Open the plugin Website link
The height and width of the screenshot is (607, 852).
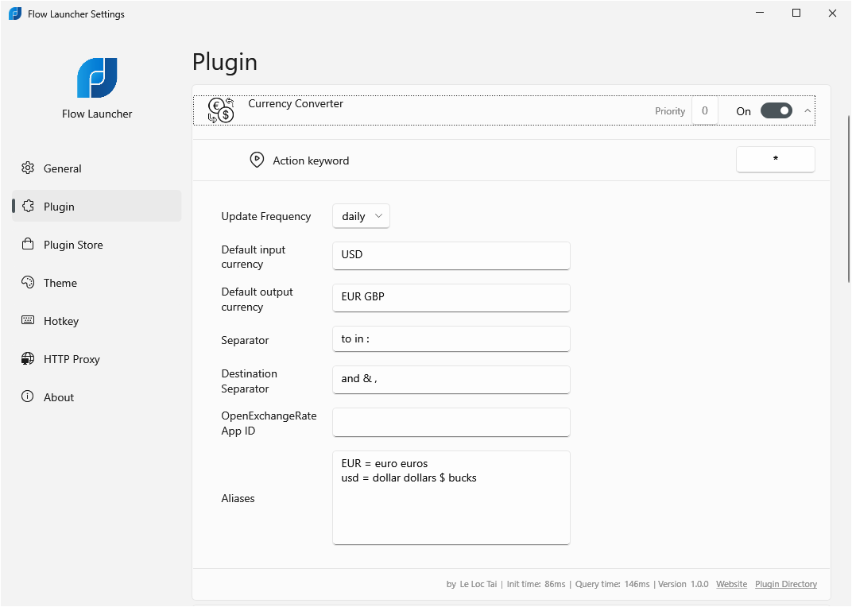pyautogui.click(x=731, y=584)
